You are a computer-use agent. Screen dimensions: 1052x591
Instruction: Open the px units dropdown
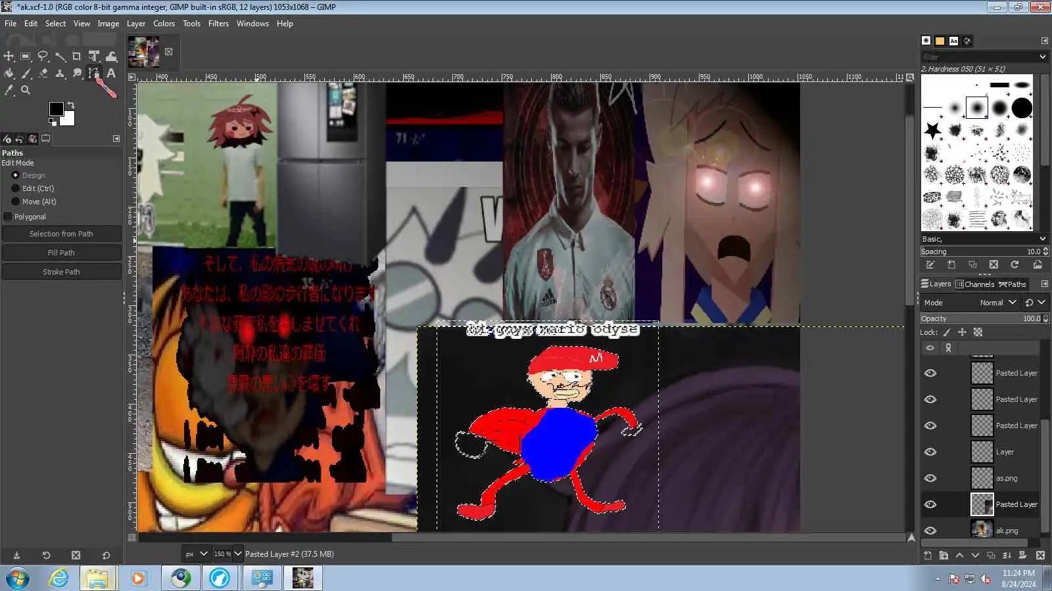coord(197,554)
